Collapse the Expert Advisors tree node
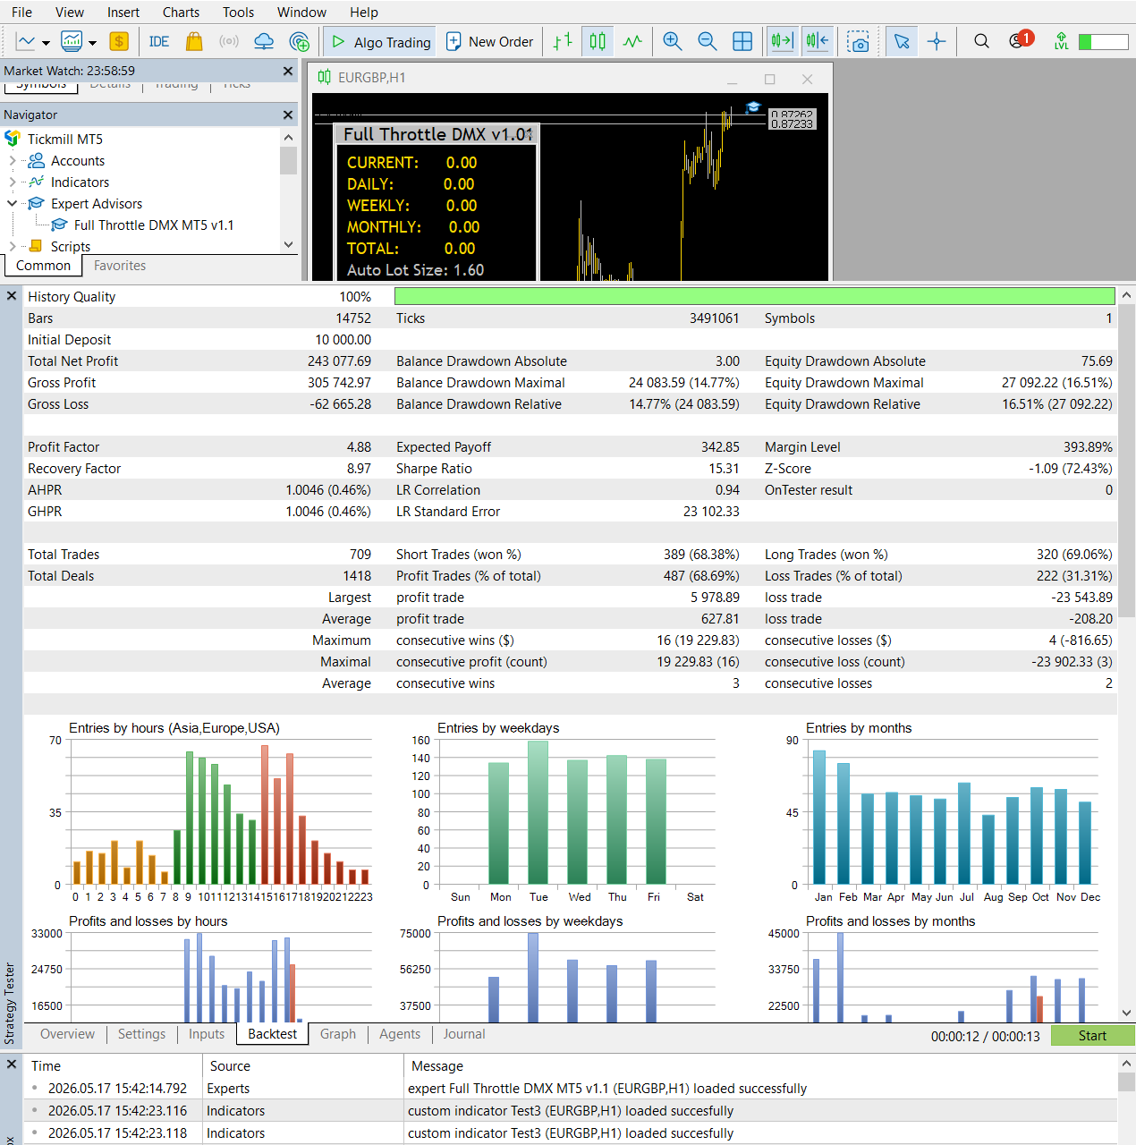The image size is (1136, 1145). (12, 204)
